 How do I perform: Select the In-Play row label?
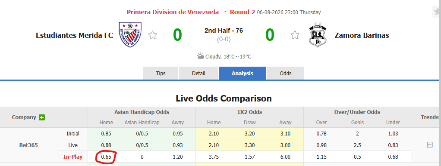73,157
